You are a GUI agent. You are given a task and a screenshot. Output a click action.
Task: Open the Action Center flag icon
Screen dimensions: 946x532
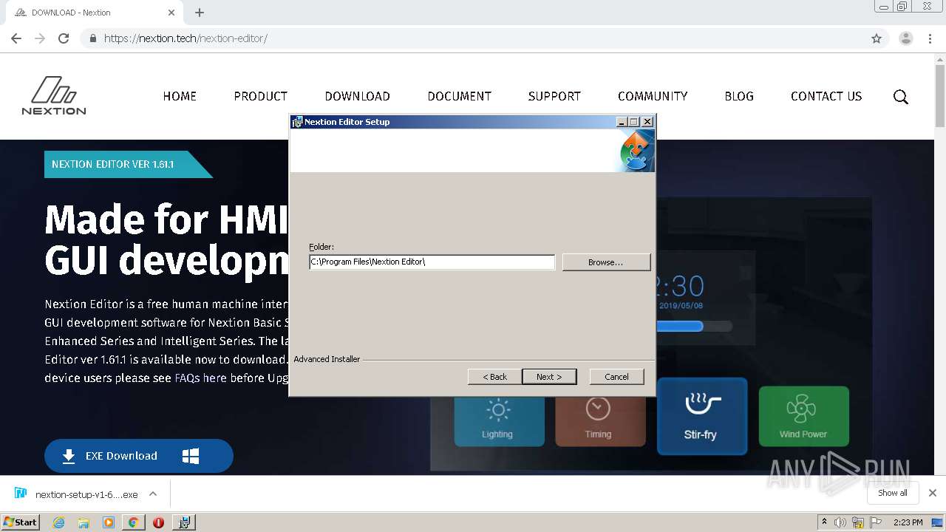[x=876, y=522]
